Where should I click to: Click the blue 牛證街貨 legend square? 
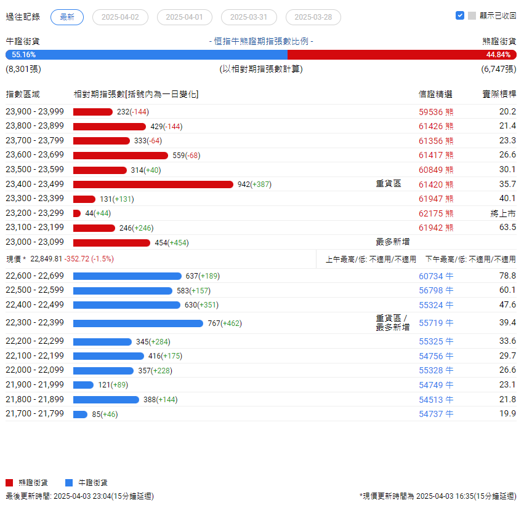69,483
